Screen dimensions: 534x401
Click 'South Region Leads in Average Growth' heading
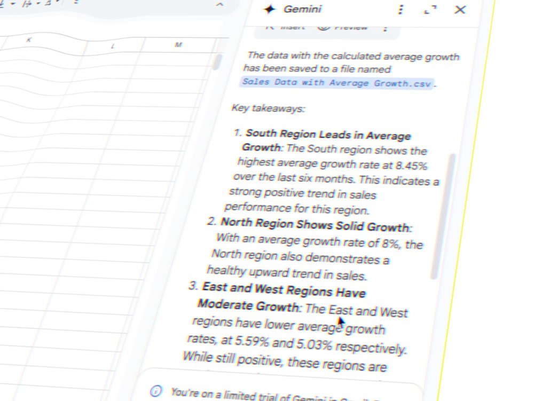click(327, 140)
